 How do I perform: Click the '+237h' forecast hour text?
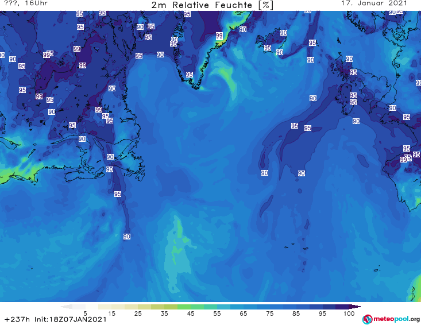pos(17,319)
